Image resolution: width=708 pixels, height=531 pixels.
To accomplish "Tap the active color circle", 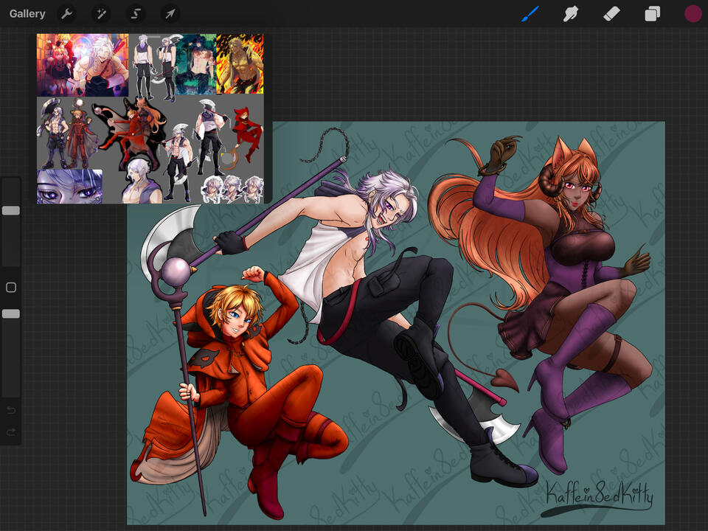I will 693,14.
